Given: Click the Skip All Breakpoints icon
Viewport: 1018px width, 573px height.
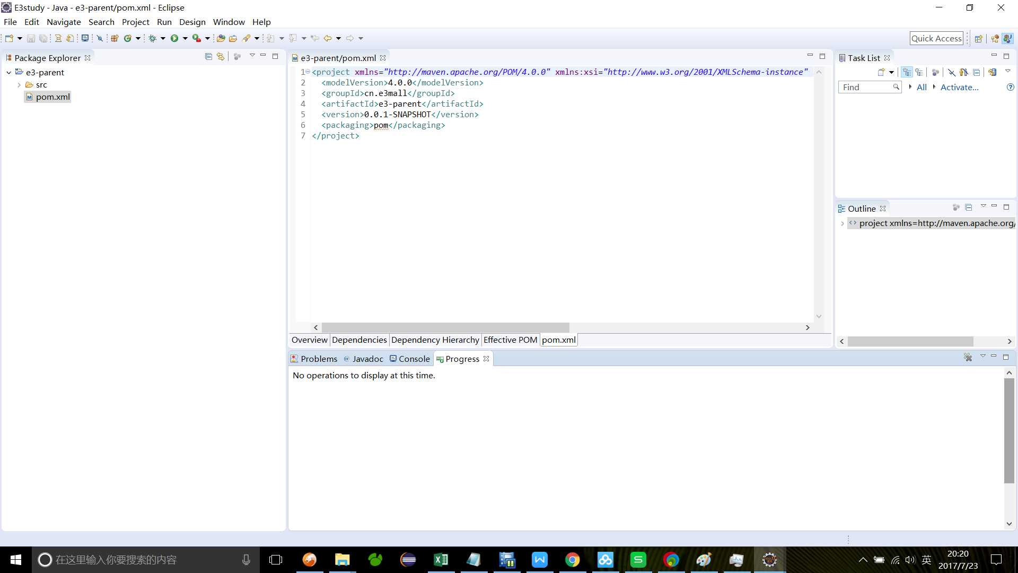Looking at the screenshot, I should pos(99,38).
